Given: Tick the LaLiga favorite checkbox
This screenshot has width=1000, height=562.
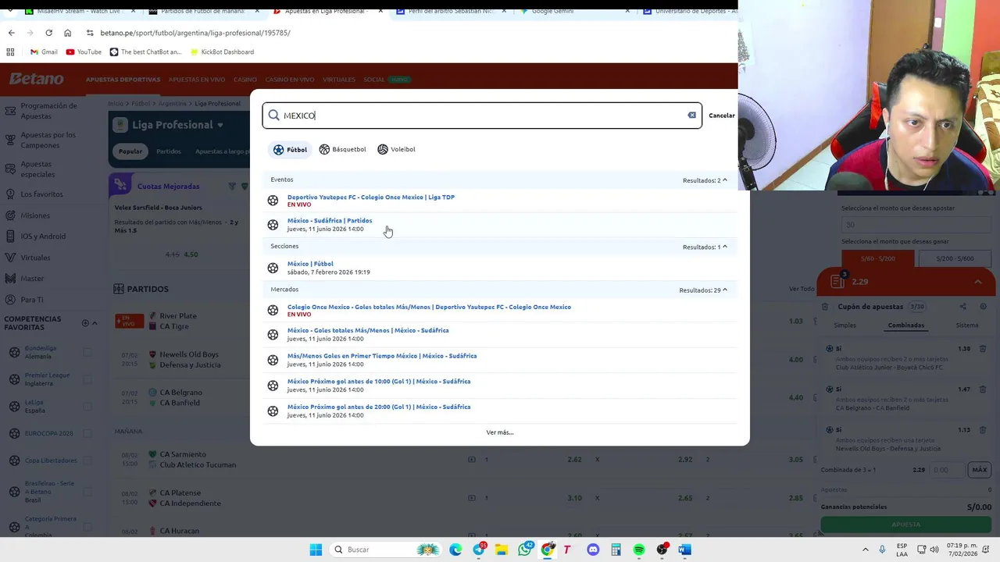Looking at the screenshot, I should tap(87, 407).
